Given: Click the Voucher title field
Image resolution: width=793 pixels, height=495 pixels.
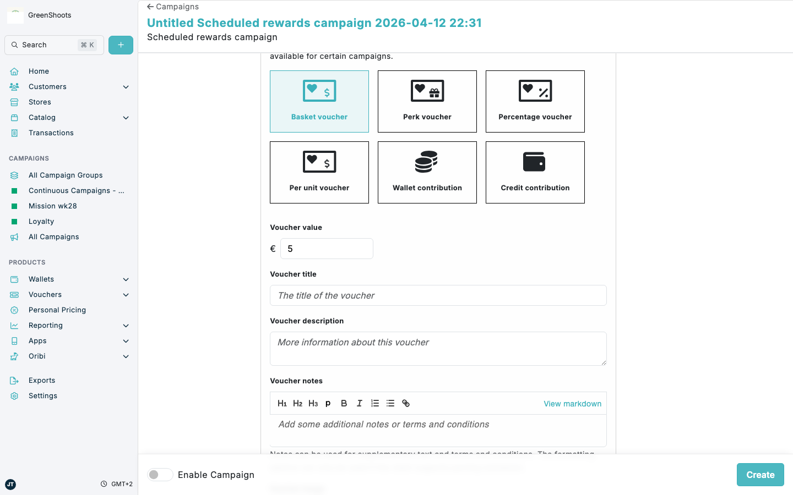Looking at the screenshot, I should tap(438, 295).
